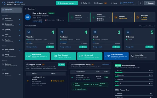Click the Websites usage progress bar
Image resolution: width=157 pixels, height=98 pixels.
[x=40, y=42]
